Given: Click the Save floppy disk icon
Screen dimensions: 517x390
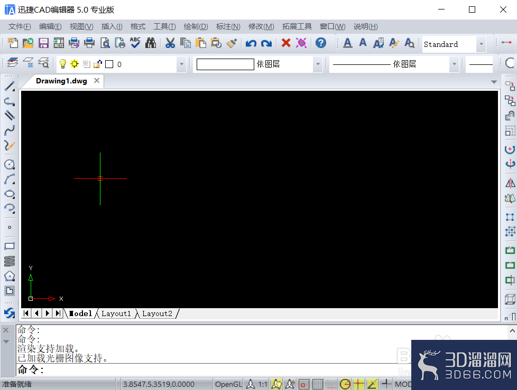Looking at the screenshot, I should coord(43,43).
